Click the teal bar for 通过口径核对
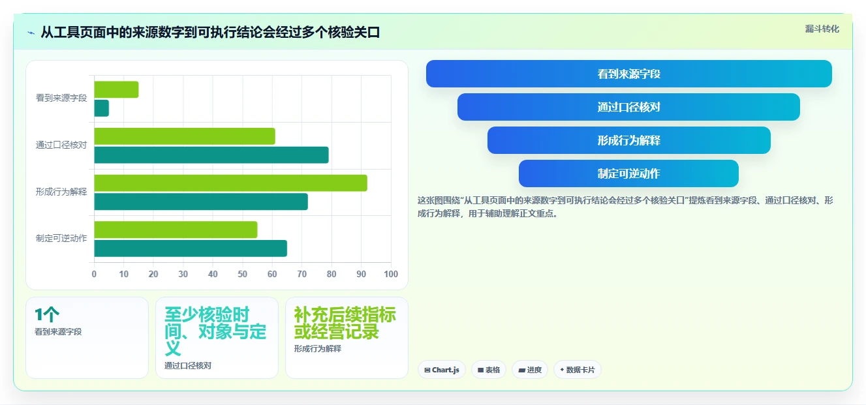 (x=211, y=155)
